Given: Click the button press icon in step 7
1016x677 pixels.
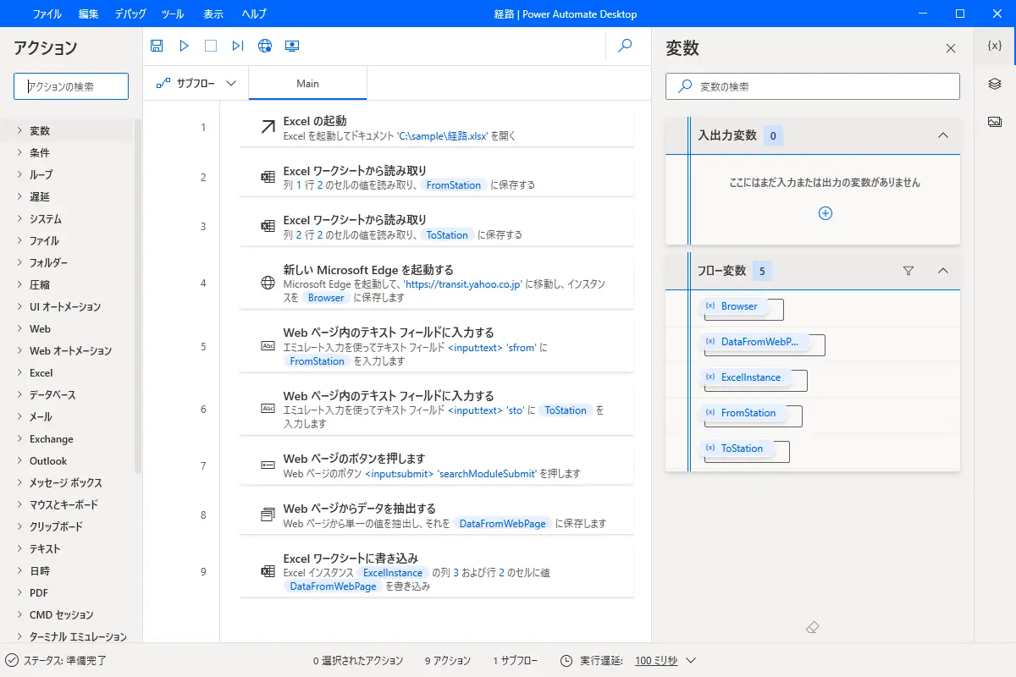Looking at the screenshot, I should coord(268,465).
